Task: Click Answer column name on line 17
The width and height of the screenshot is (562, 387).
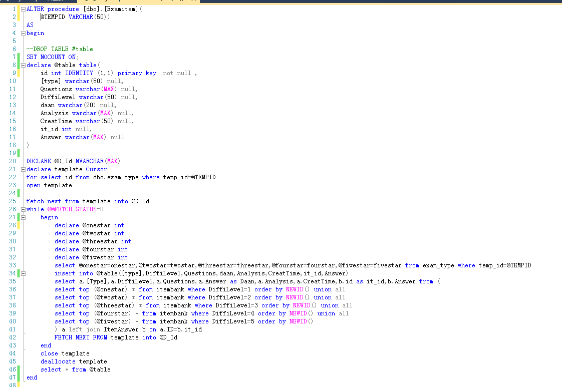Action: 51,137
